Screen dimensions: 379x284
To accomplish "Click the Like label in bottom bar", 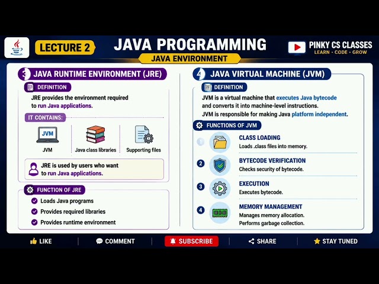I will [x=46, y=241].
